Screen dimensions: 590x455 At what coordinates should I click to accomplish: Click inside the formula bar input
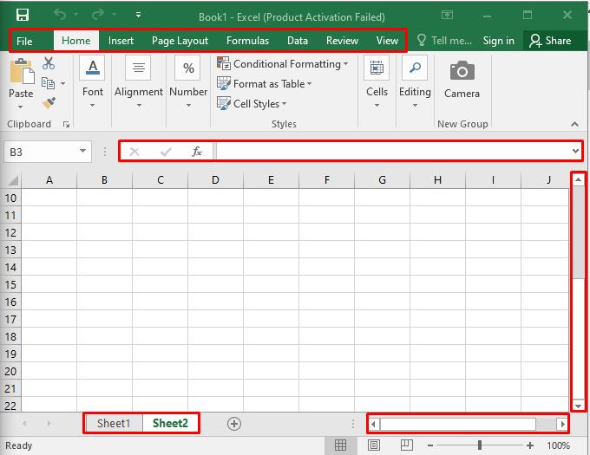(392, 152)
